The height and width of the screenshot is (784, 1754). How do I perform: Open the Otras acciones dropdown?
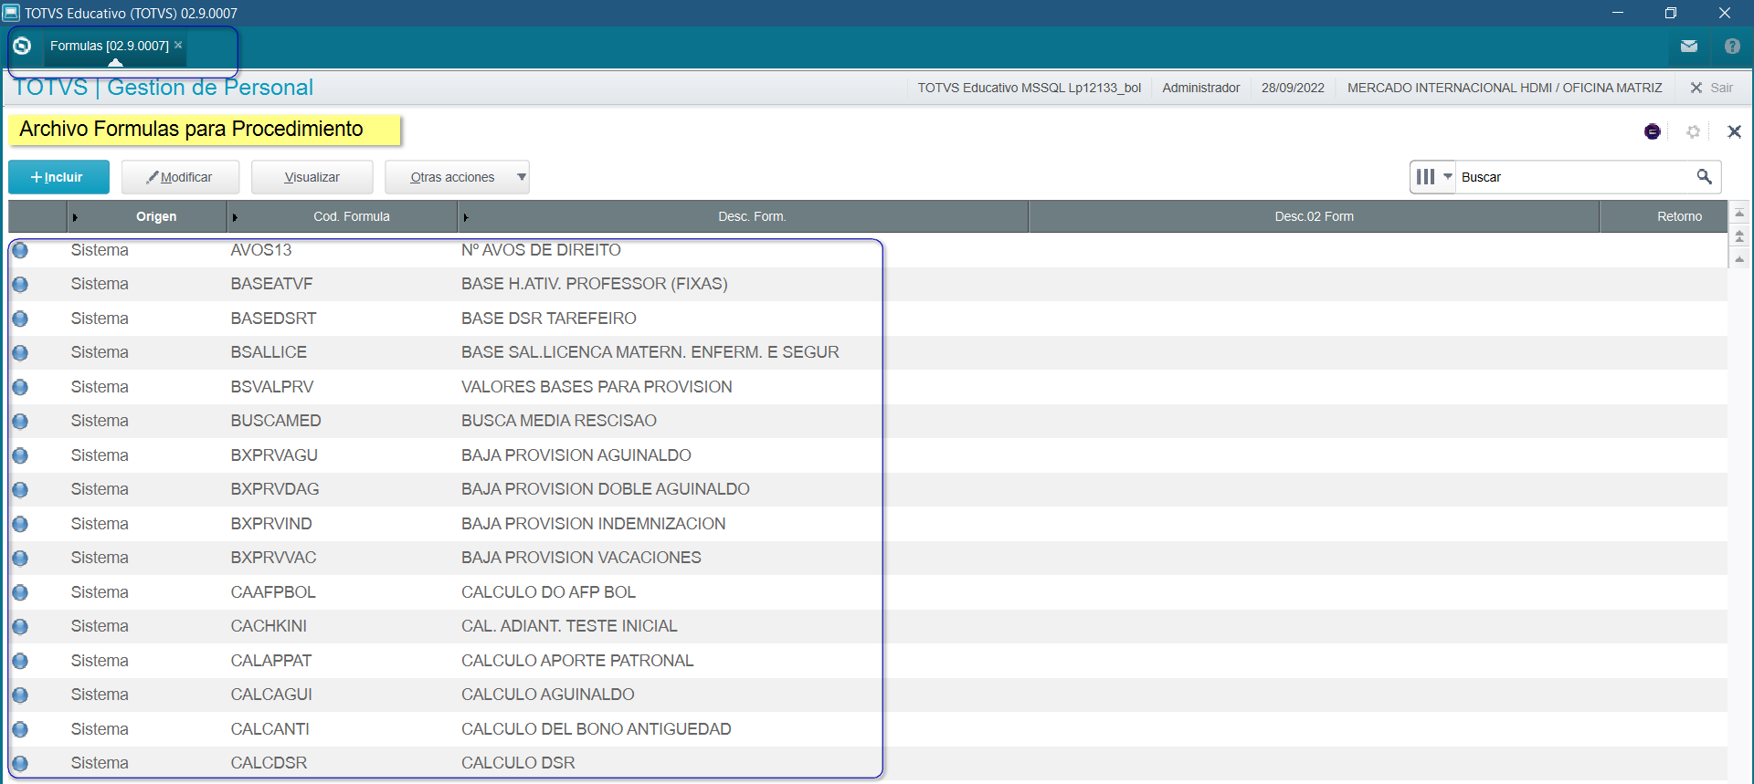tap(457, 177)
